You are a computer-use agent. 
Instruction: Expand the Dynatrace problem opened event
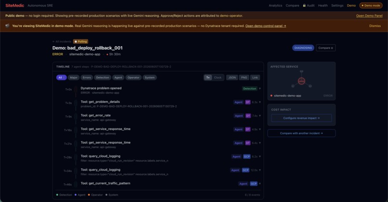[260, 88]
